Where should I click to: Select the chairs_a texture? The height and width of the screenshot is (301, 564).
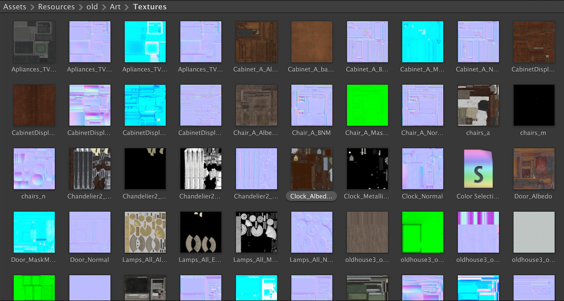[x=478, y=105]
